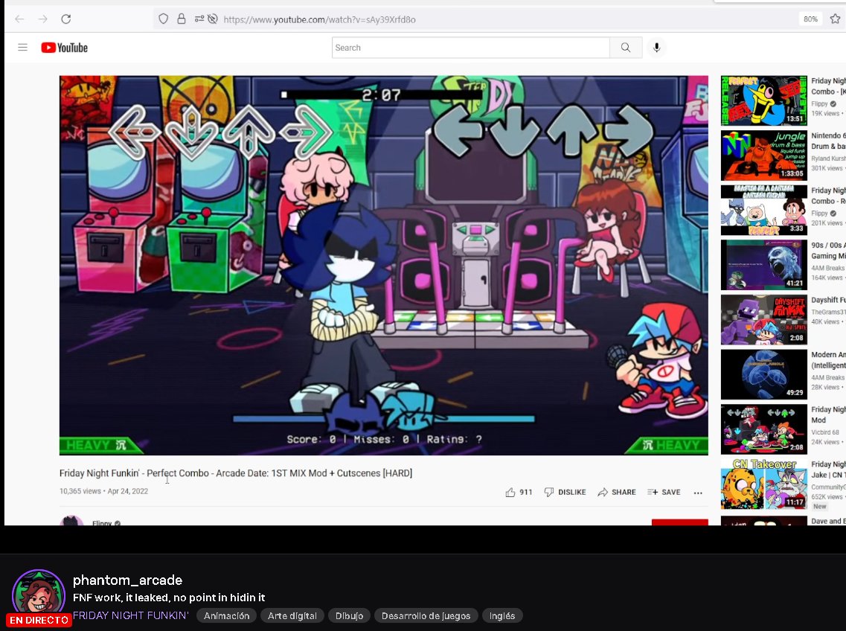This screenshot has height=631, width=846.
Task: Open the FRIDAY NIGHT FUNKIN' category link
Action: point(130,615)
